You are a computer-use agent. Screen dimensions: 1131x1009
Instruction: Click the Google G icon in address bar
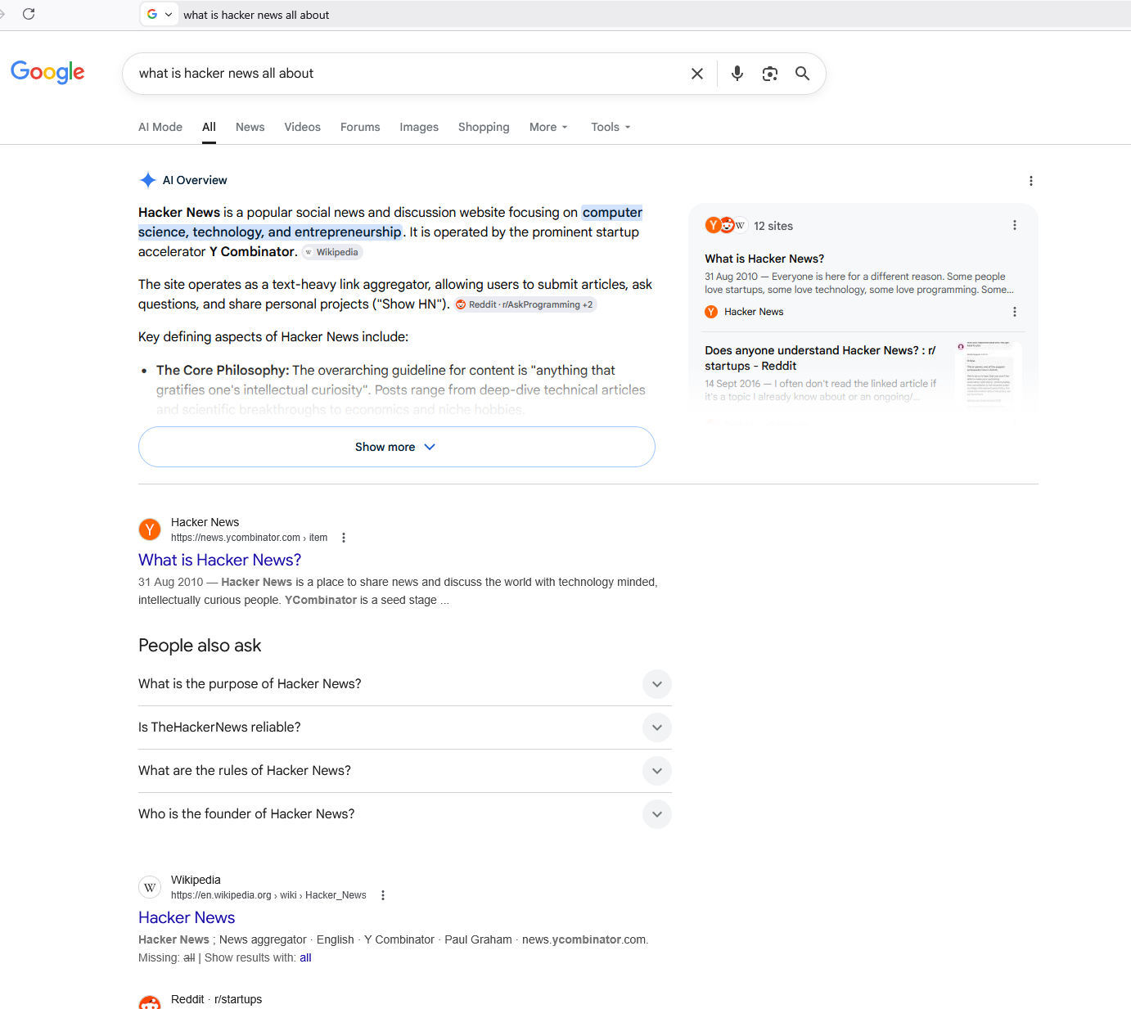(152, 14)
